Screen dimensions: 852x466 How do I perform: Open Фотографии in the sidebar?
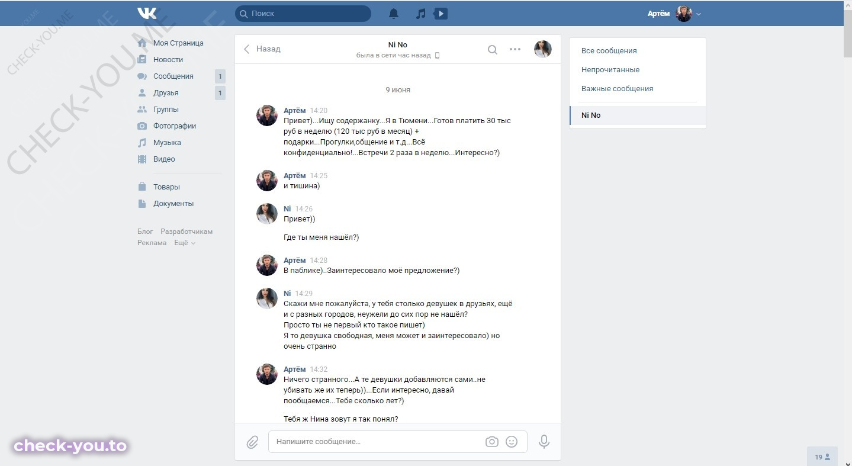(175, 126)
